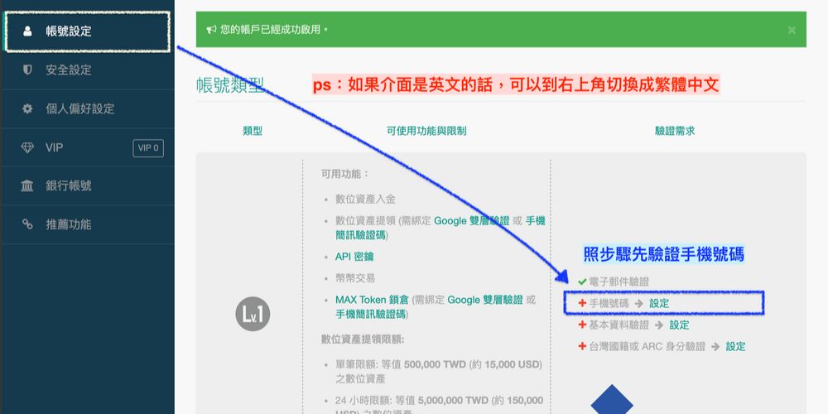Click 設定 next to 基本資料驗證
828x414 pixels.
679,325
